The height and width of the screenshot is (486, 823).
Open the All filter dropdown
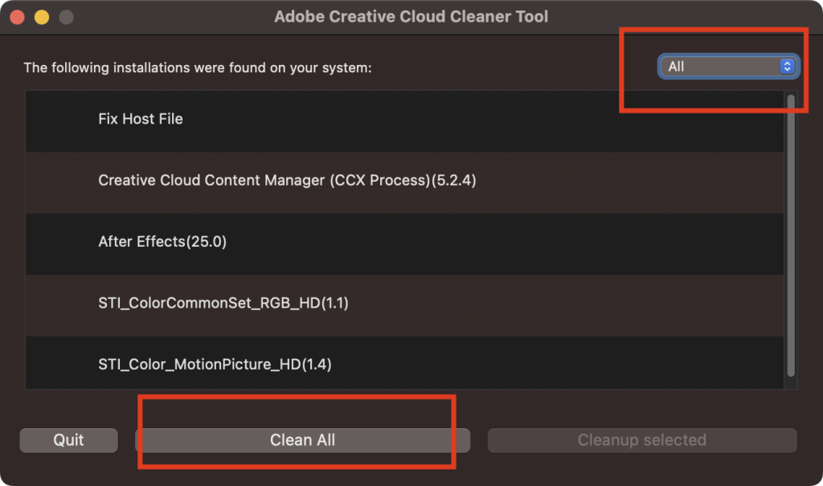coord(726,67)
